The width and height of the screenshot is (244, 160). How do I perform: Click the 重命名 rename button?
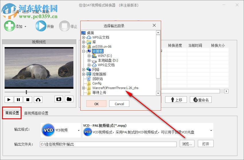[x=201, y=100]
